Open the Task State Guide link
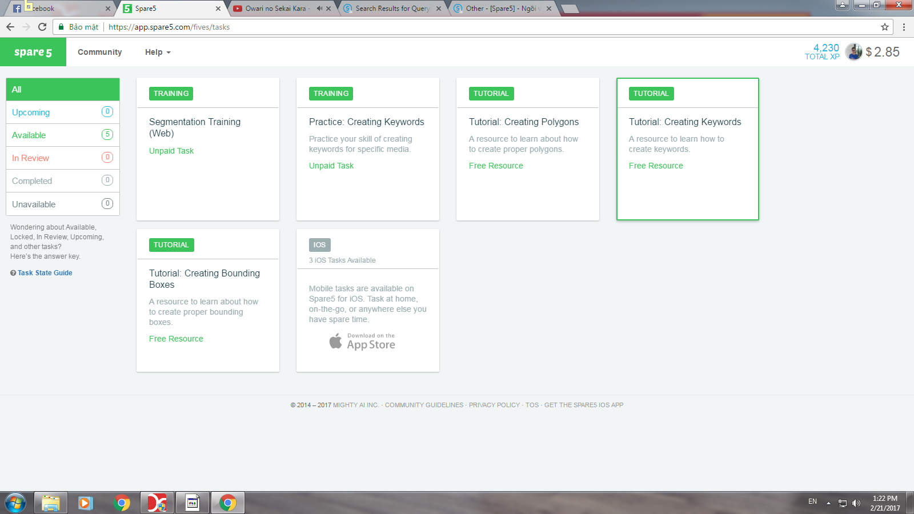The width and height of the screenshot is (914, 514). tap(45, 273)
